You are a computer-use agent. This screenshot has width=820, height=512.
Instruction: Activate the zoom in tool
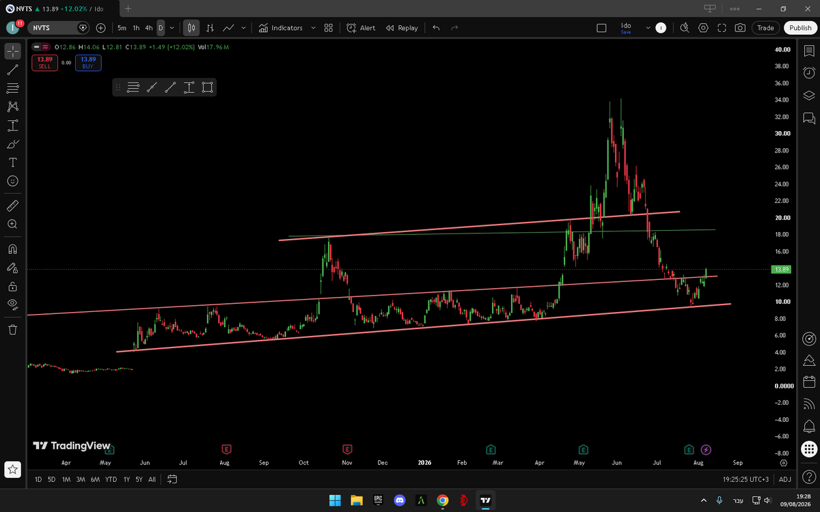pos(12,224)
